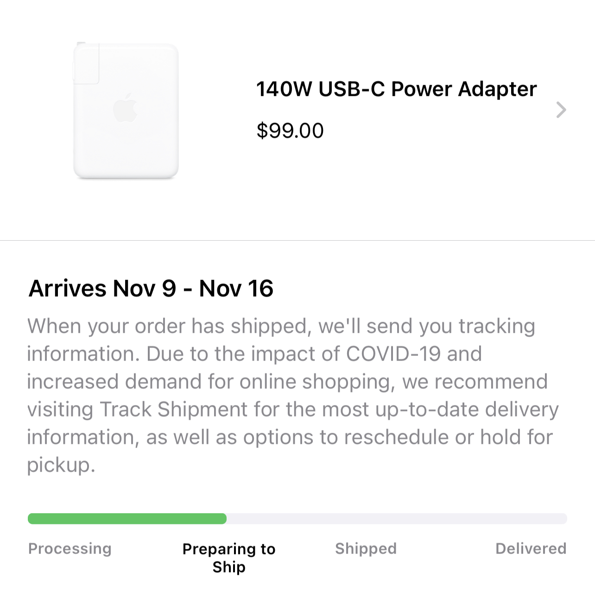Click the Apple logo on the adapter
Viewport: 595px width, 597px height.
click(125, 108)
